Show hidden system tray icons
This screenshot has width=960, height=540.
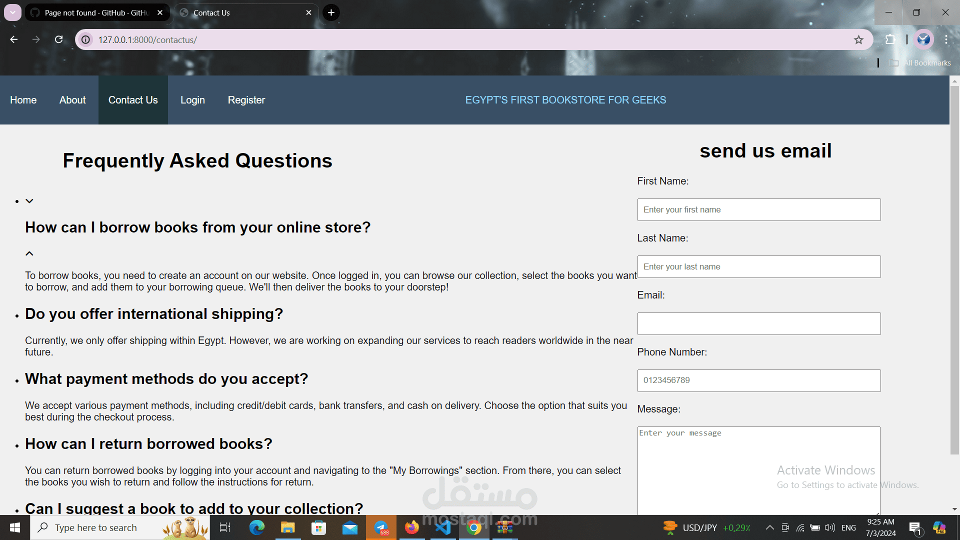[770, 527]
